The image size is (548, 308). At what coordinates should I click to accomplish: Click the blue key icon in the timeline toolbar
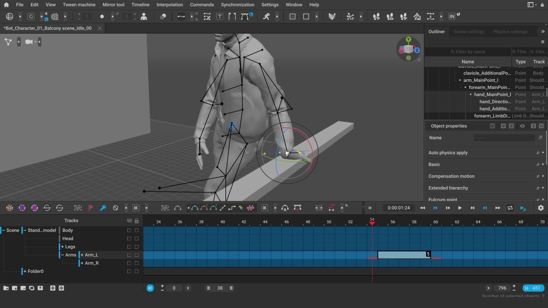coord(103,208)
